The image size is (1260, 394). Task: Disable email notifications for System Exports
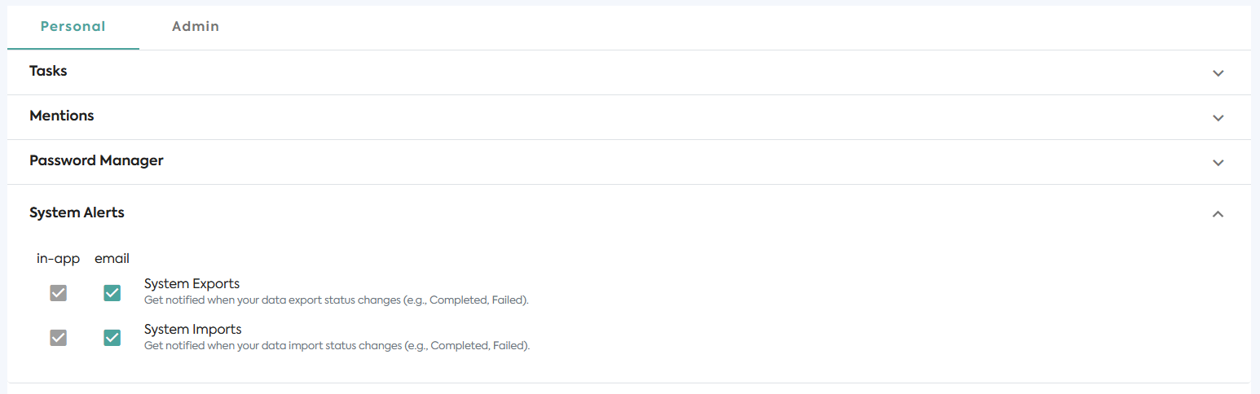coord(112,293)
